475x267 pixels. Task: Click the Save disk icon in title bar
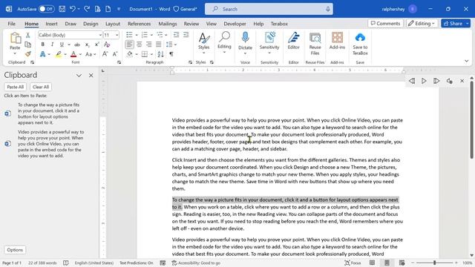[x=62, y=9]
